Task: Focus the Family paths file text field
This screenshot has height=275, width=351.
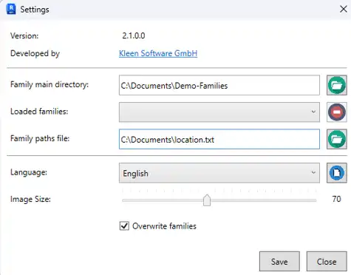Action: [x=219, y=139]
